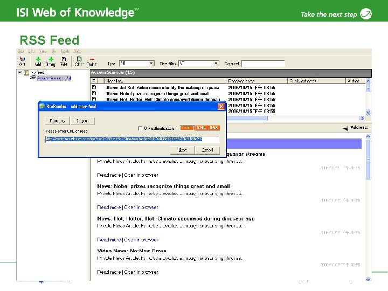388x291 pixels.
Task: Click the red Delete feed icon
Action: click(x=92, y=61)
